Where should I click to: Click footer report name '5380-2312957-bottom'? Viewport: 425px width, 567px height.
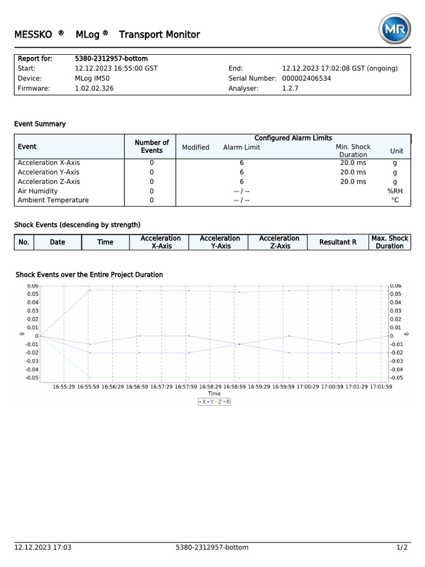pos(212,548)
